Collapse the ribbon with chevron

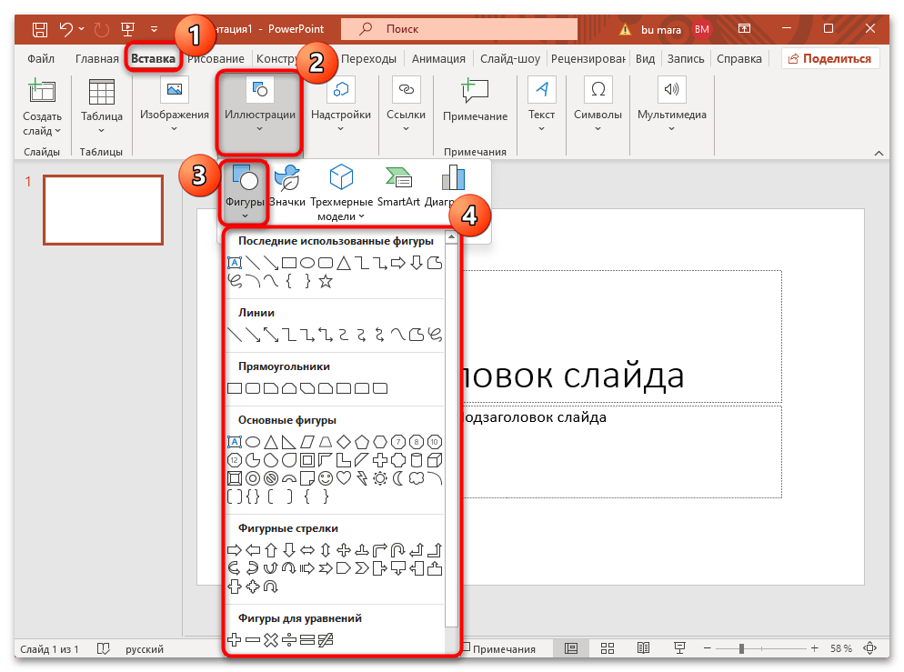[879, 153]
